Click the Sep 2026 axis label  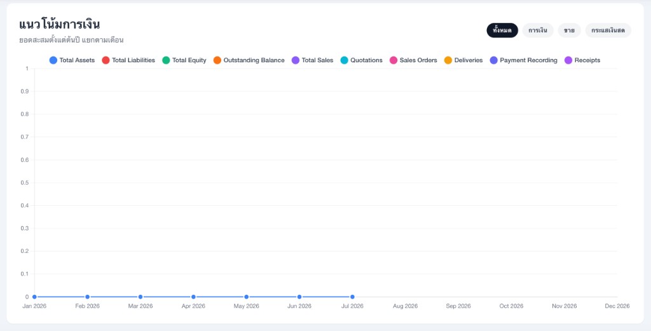458,306
